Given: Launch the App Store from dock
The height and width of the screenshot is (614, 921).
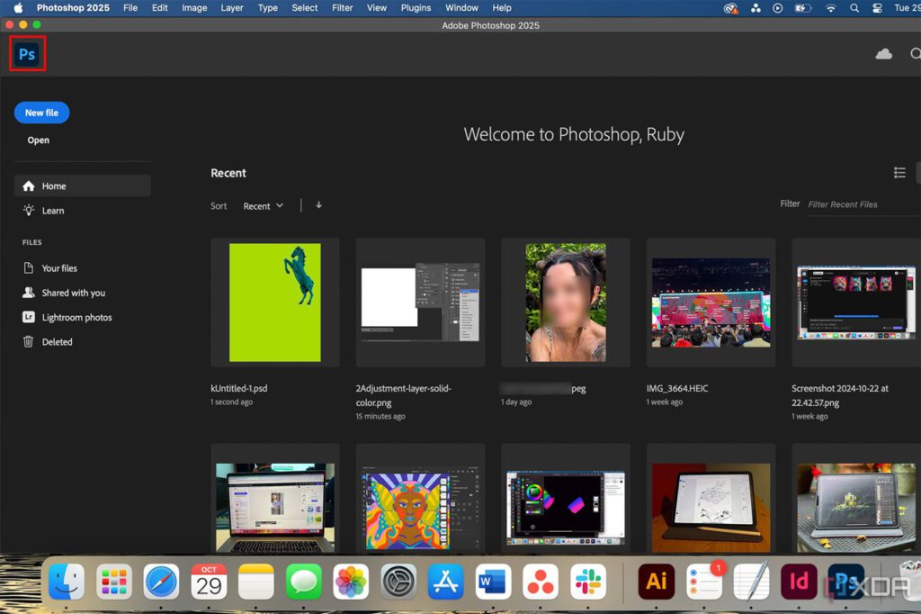Looking at the screenshot, I should (446, 582).
